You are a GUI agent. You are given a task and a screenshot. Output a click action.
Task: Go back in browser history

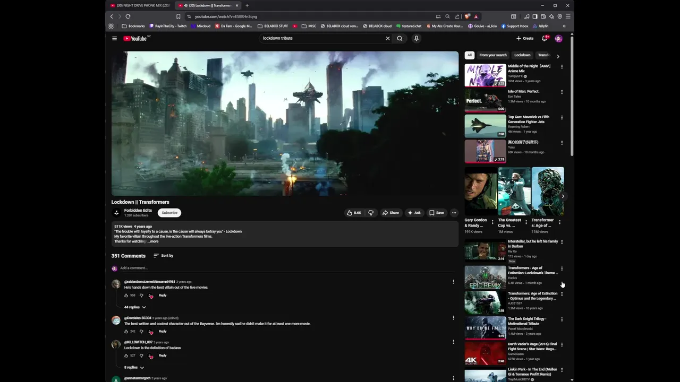point(112,16)
